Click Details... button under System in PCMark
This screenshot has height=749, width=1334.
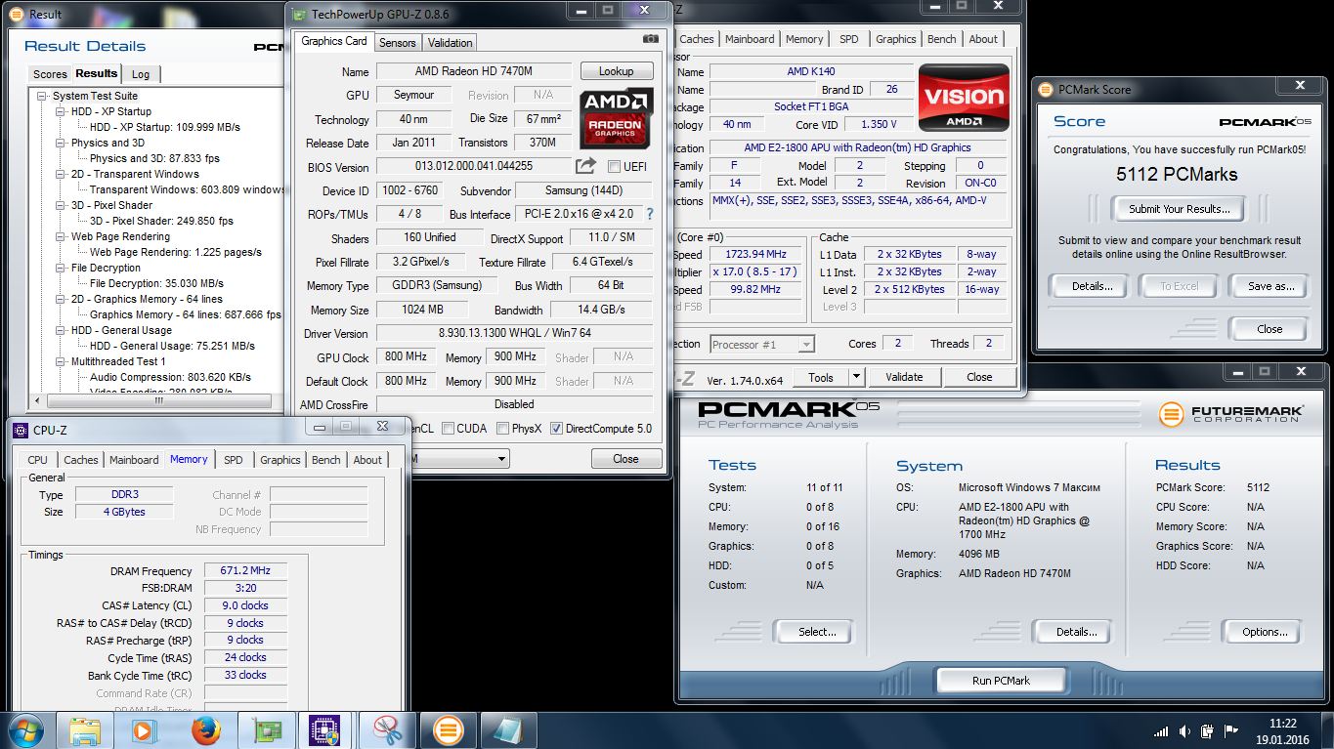(x=1076, y=632)
